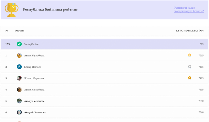Click the avatar of the rank 1 student
The height and width of the screenshot is (122, 209).
19,55
